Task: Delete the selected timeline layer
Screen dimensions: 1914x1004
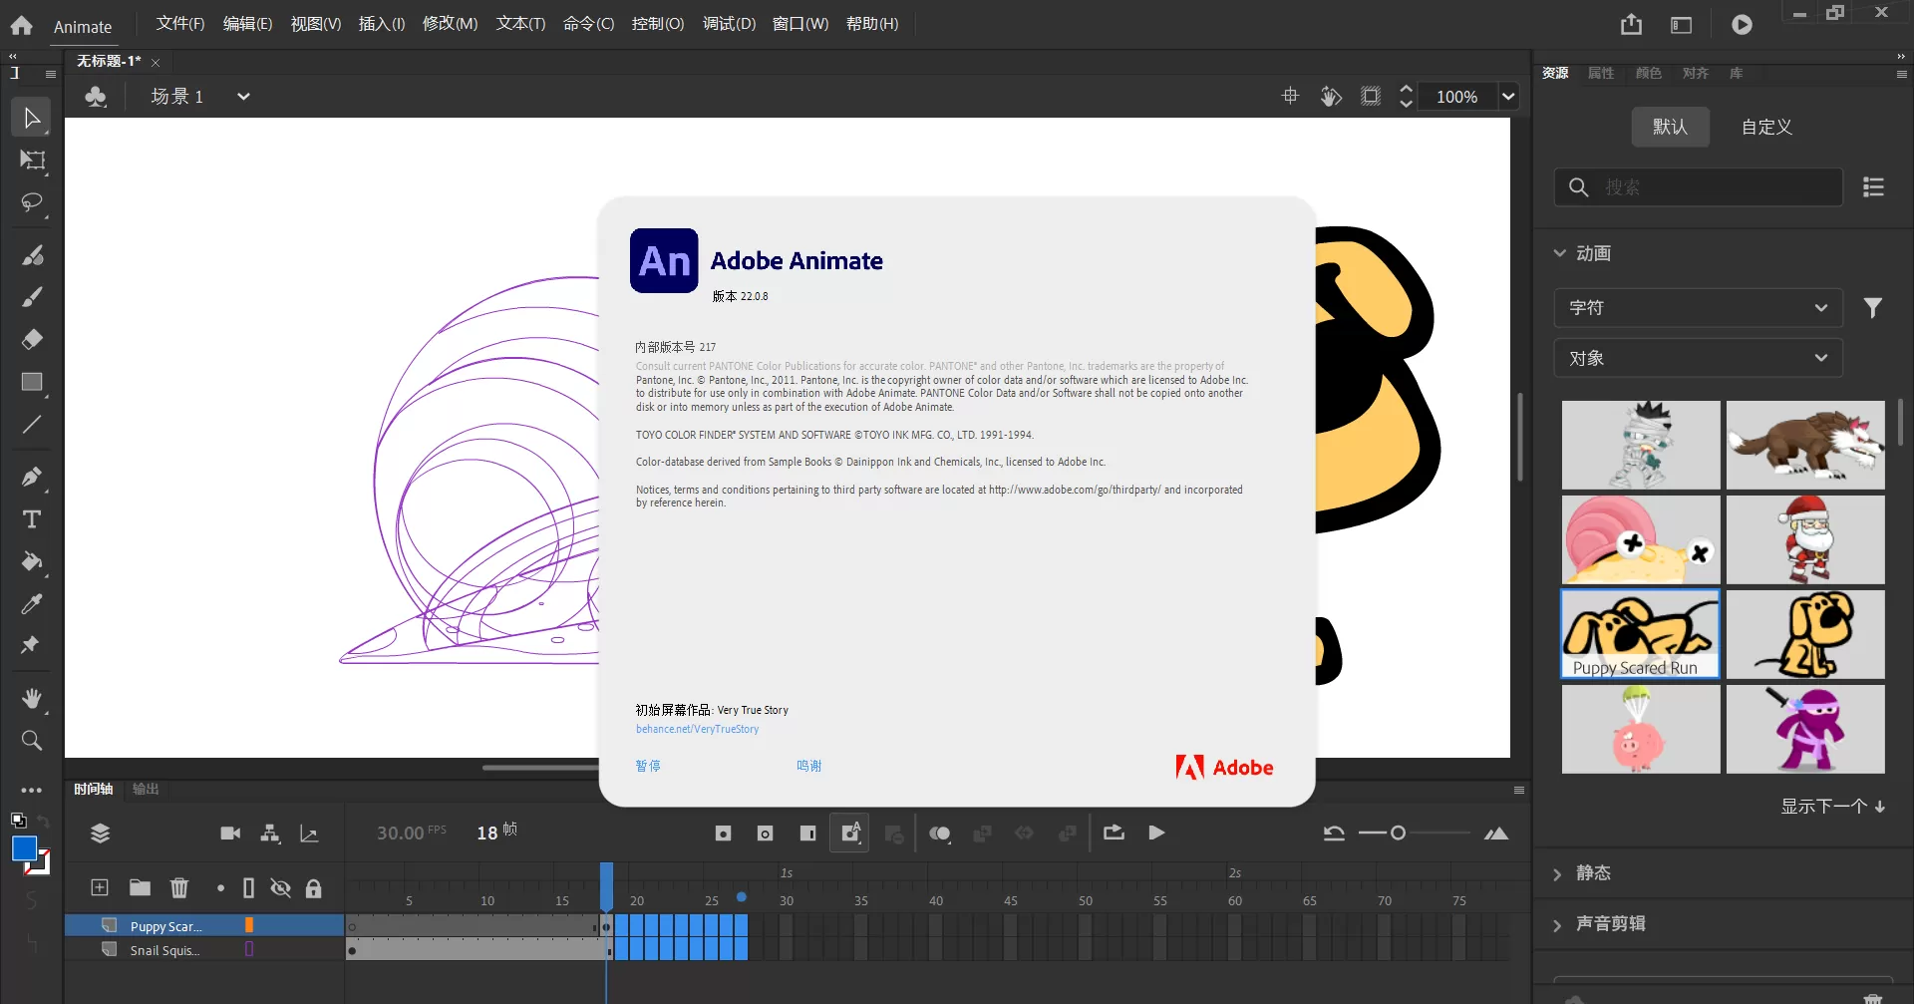Action: click(x=179, y=887)
